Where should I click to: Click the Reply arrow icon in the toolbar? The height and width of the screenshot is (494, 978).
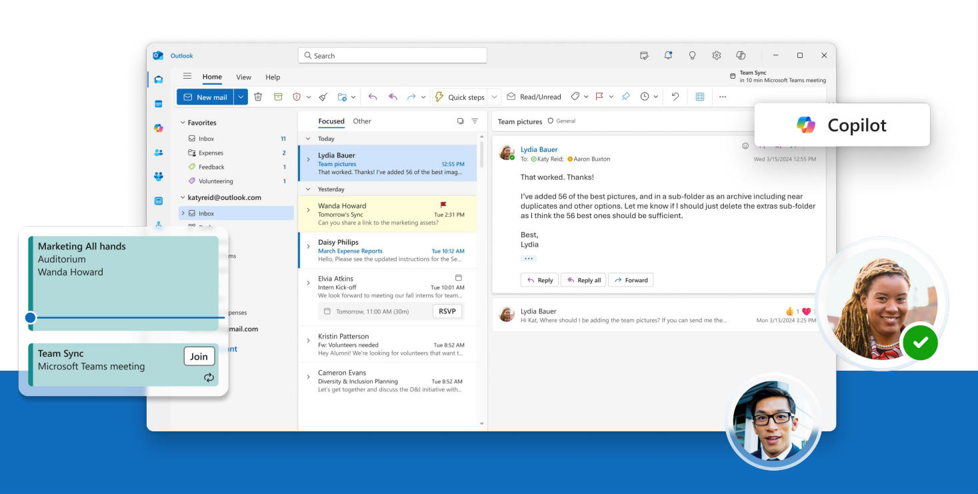tap(373, 97)
